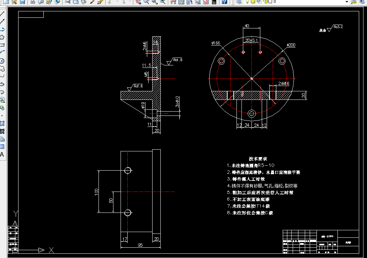Open the Undo history dropdown arrow
The height and width of the screenshot is (258, 367).
(117, 2)
